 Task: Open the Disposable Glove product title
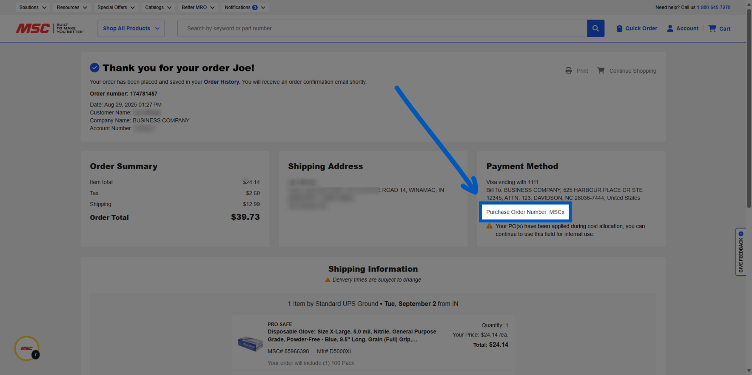coord(352,335)
